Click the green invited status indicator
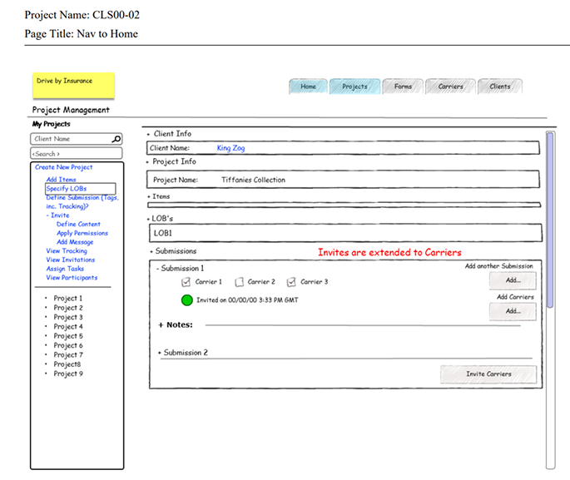Viewport: 570px width, 480px height. pyautogui.click(x=186, y=299)
